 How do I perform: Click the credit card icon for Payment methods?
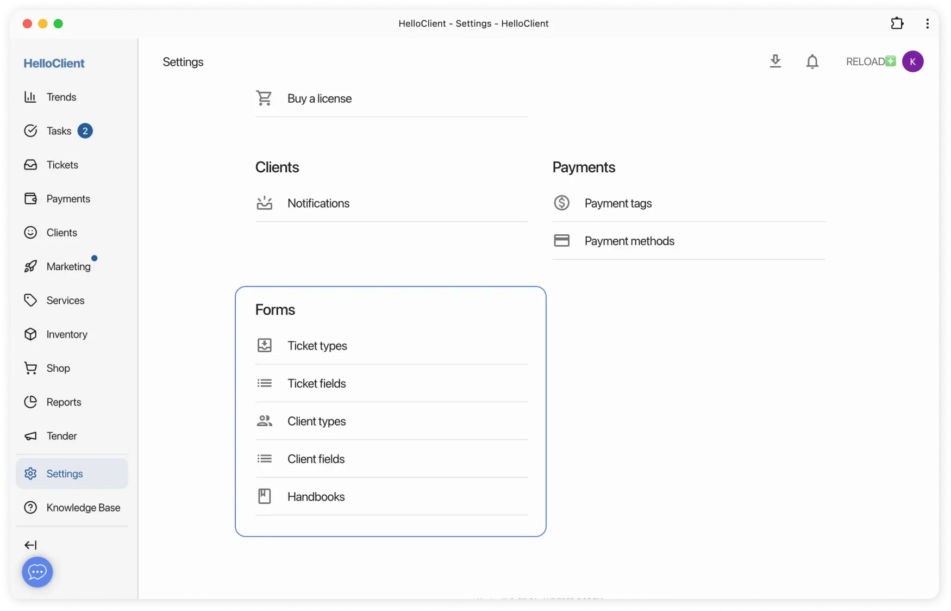point(562,240)
